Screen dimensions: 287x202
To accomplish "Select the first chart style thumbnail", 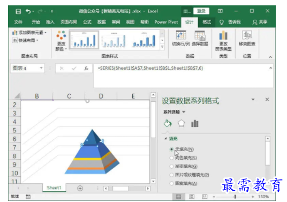I will tap(84, 39).
